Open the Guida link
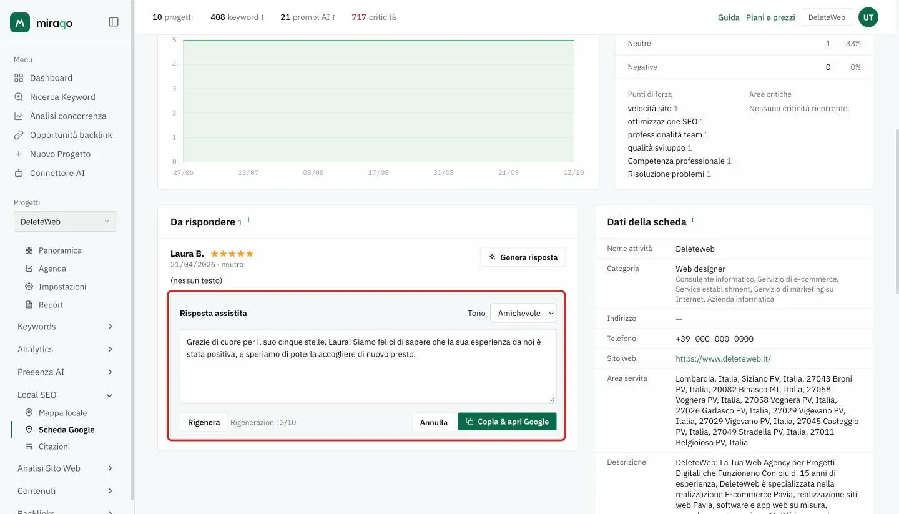Viewport: 899px width, 514px height. [729, 17]
